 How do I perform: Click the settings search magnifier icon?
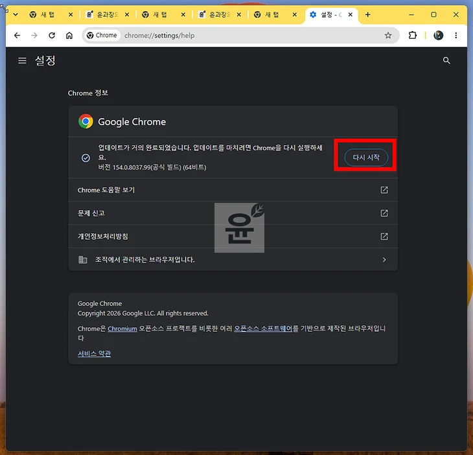click(x=446, y=61)
